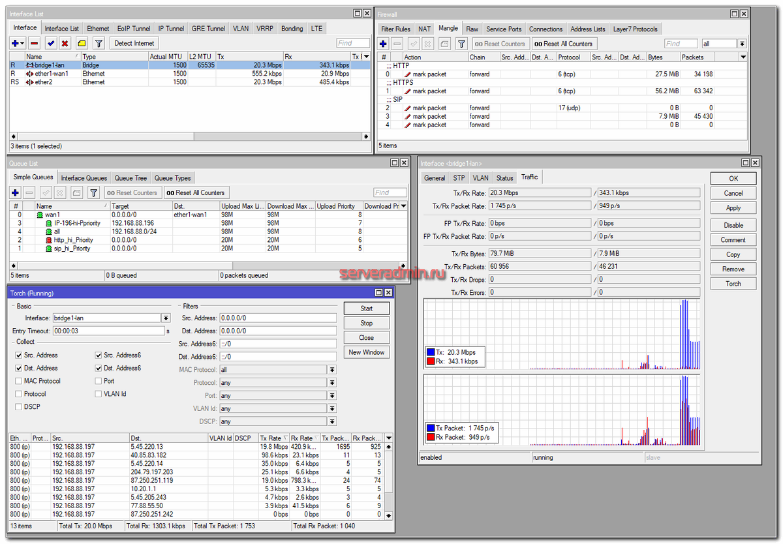Uncheck Dst. Address6 in Torch

99,369
